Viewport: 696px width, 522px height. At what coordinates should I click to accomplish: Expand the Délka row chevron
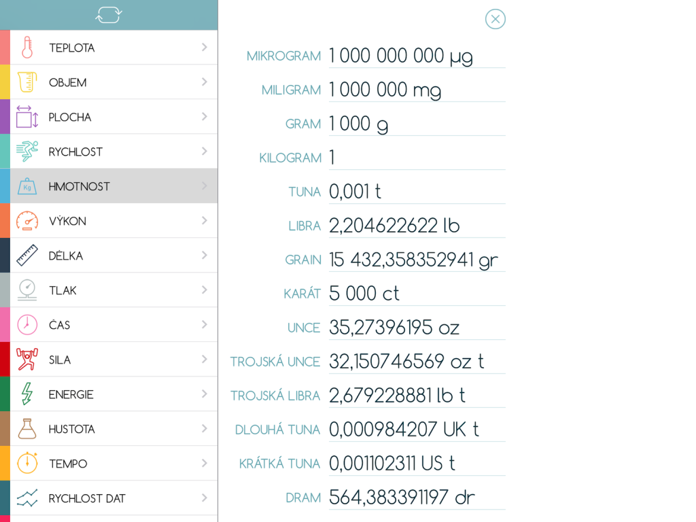click(204, 256)
